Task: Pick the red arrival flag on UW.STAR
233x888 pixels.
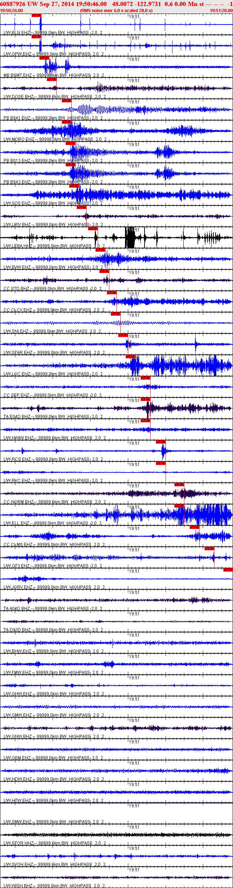Action: 123,335
